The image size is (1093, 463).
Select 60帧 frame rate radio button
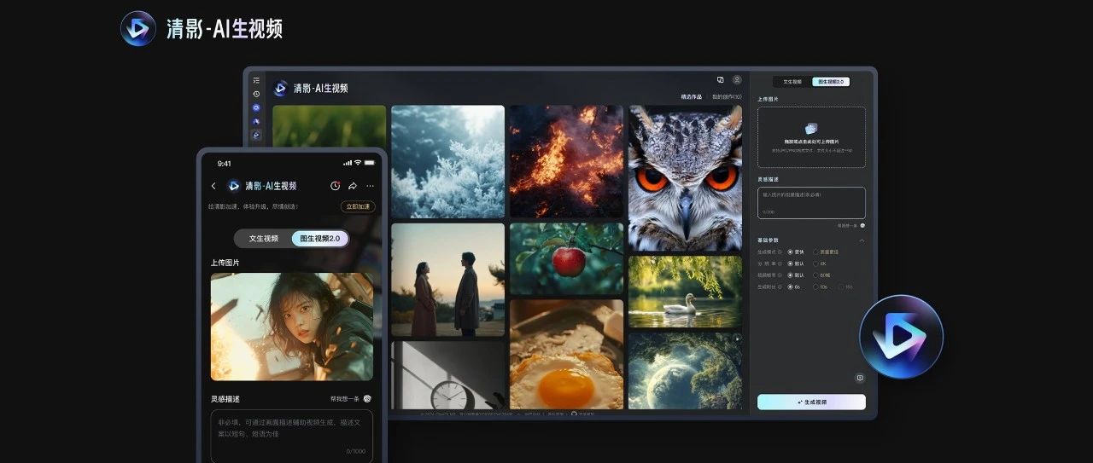tap(815, 275)
